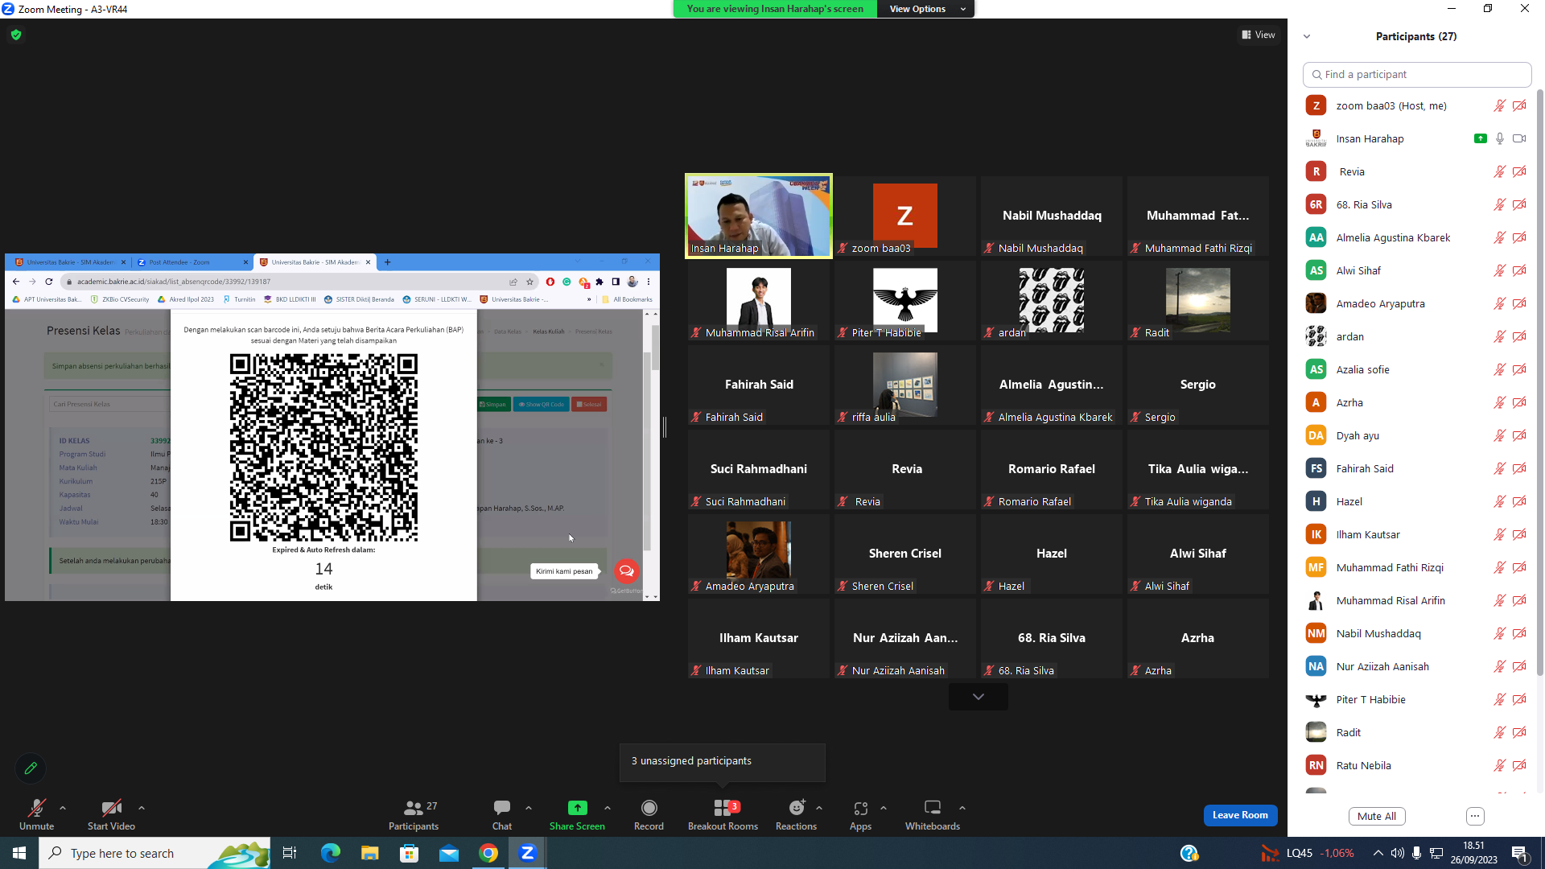Open a new browser tab
The width and height of the screenshot is (1545, 869).
(x=387, y=262)
